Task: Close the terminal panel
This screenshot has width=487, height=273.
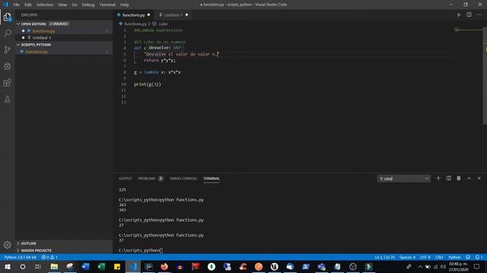Action: point(479,178)
